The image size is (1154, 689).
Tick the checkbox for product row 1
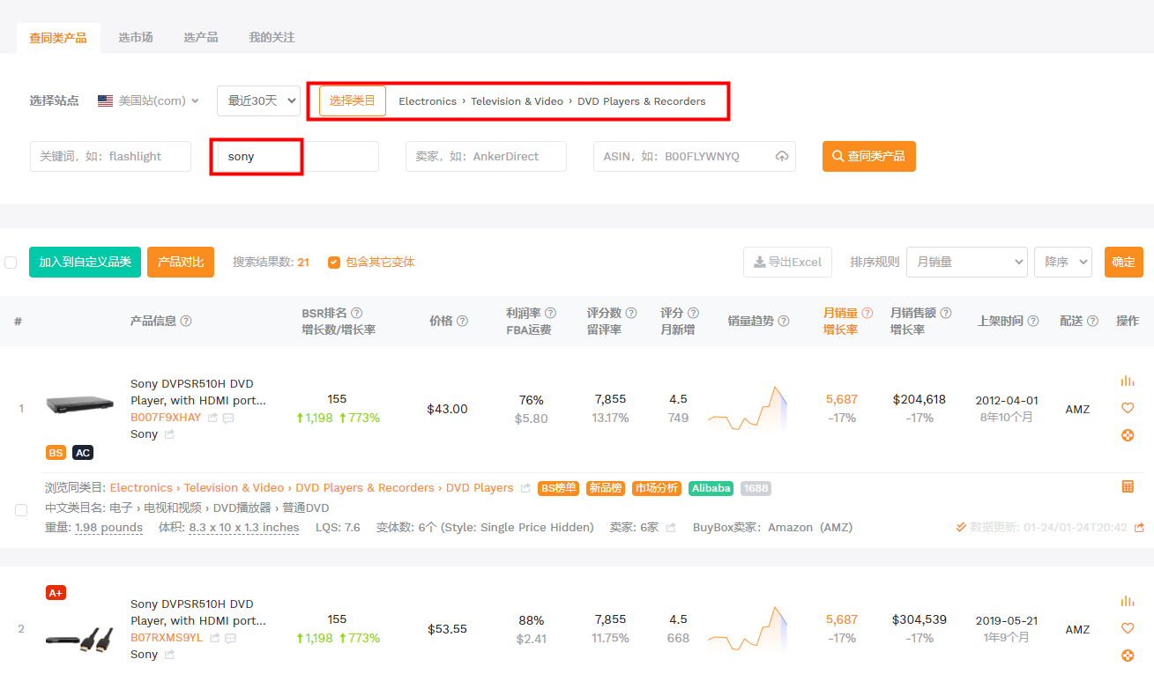(21, 510)
